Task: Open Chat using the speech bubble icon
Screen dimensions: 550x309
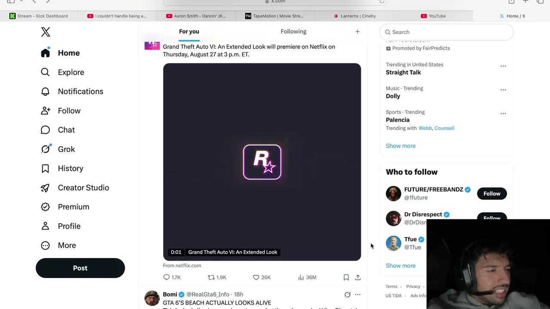Action: [45, 130]
